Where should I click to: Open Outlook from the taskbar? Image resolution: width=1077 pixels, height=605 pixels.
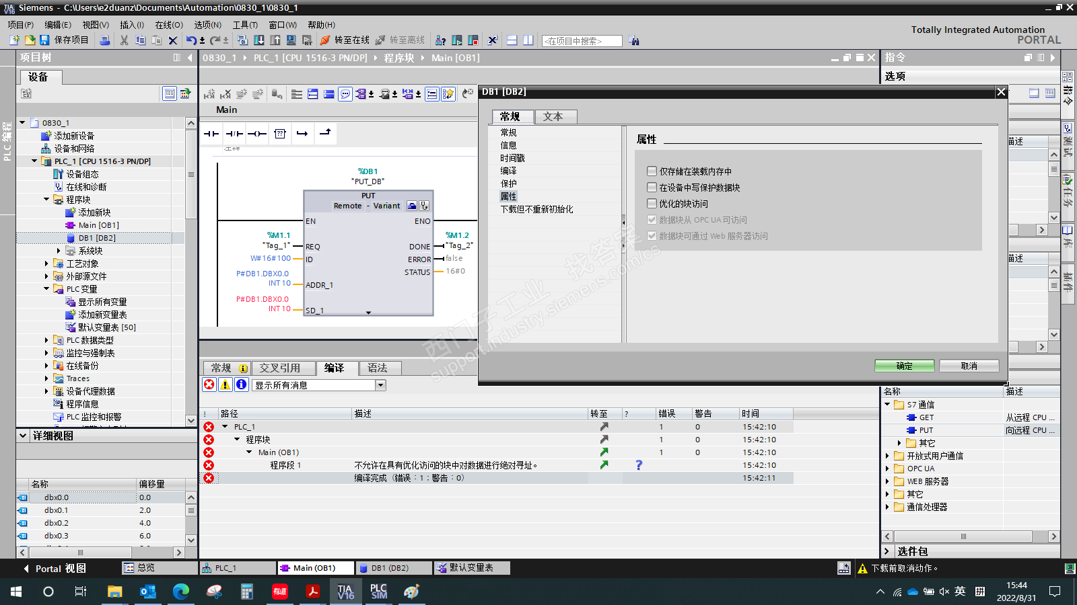coord(147,592)
